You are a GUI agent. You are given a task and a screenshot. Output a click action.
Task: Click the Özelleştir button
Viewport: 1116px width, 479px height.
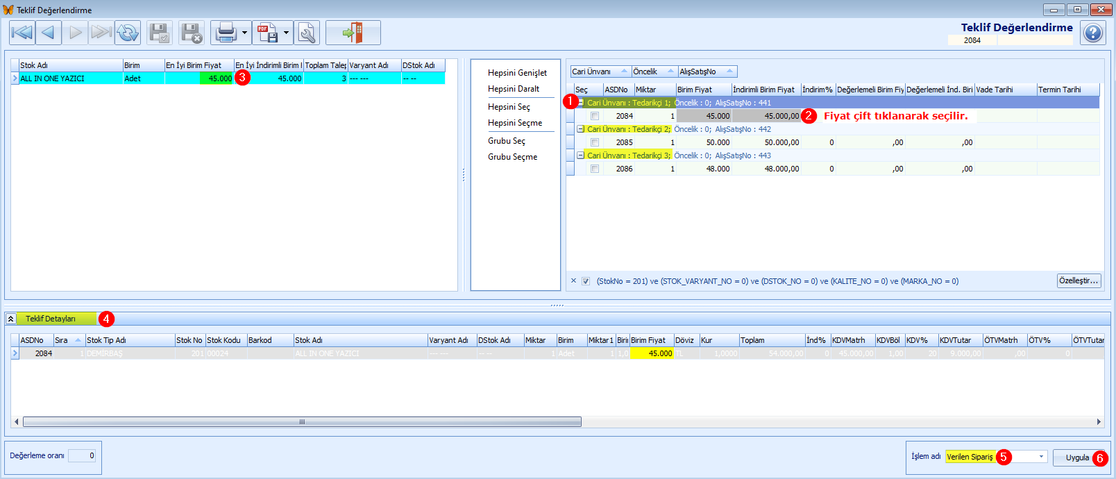coord(1079,280)
